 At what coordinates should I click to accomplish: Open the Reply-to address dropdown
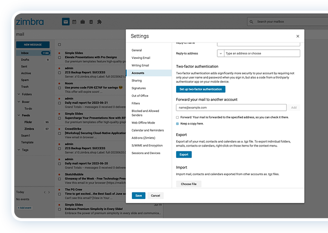(221, 53)
